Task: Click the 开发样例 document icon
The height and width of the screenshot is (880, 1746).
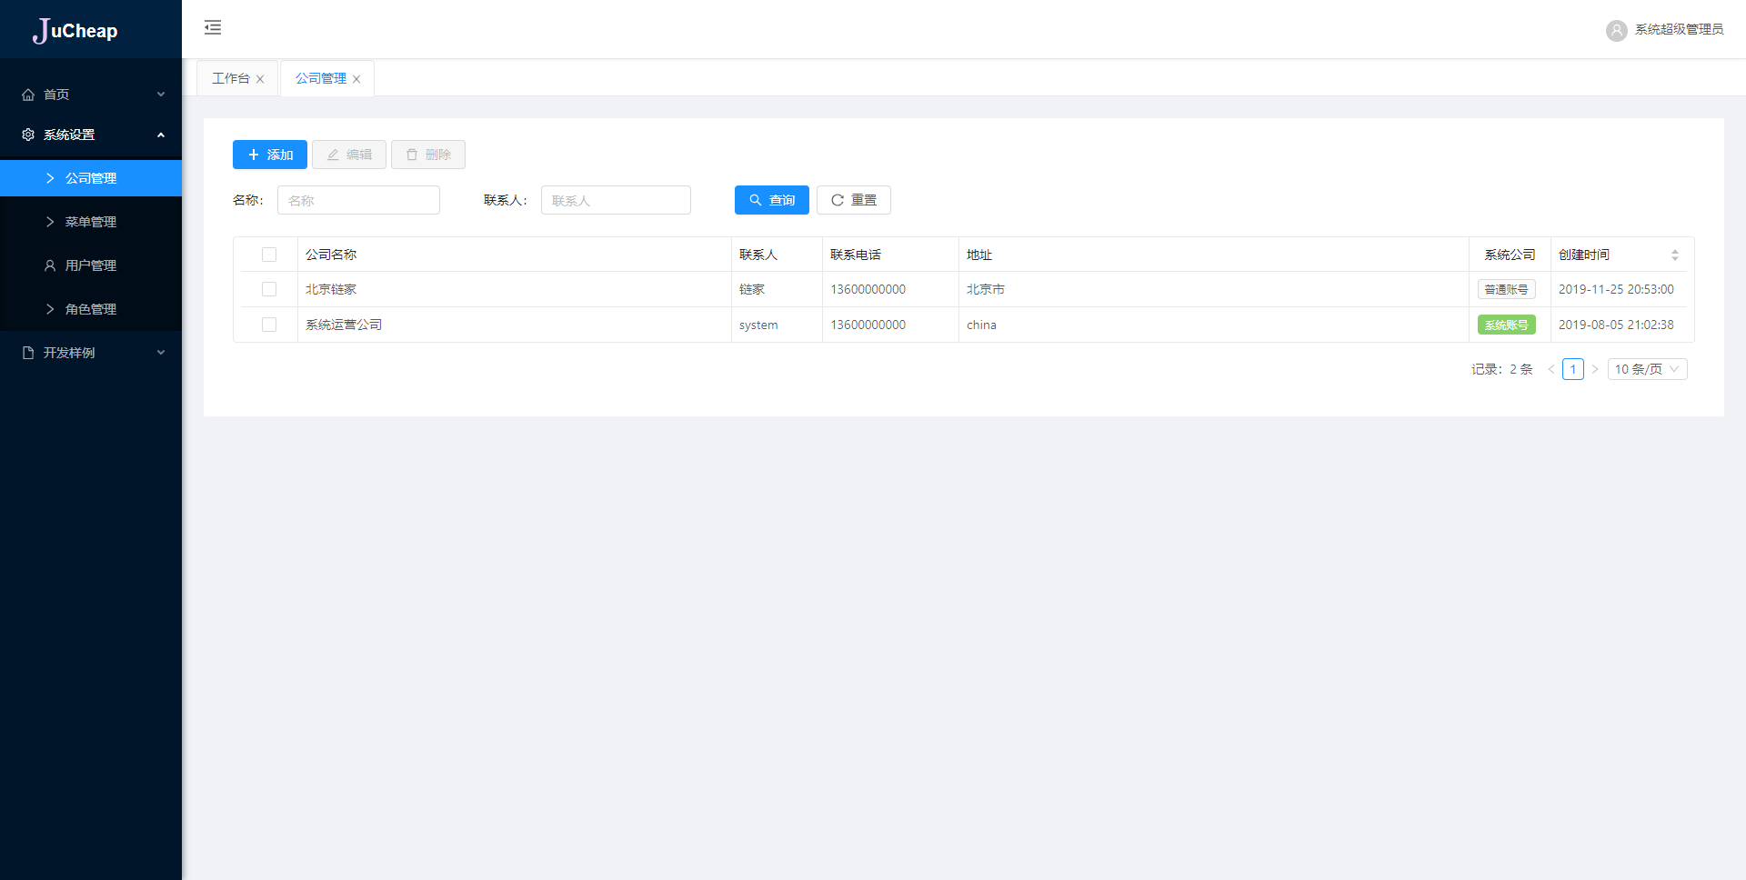Action: click(28, 353)
